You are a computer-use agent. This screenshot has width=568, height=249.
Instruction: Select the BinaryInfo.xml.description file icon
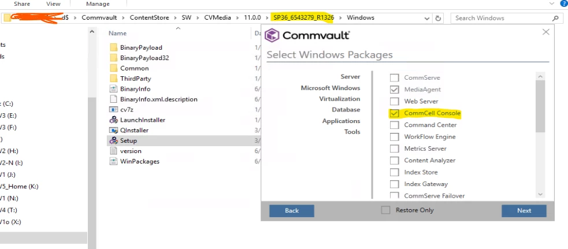click(x=114, y=99)
